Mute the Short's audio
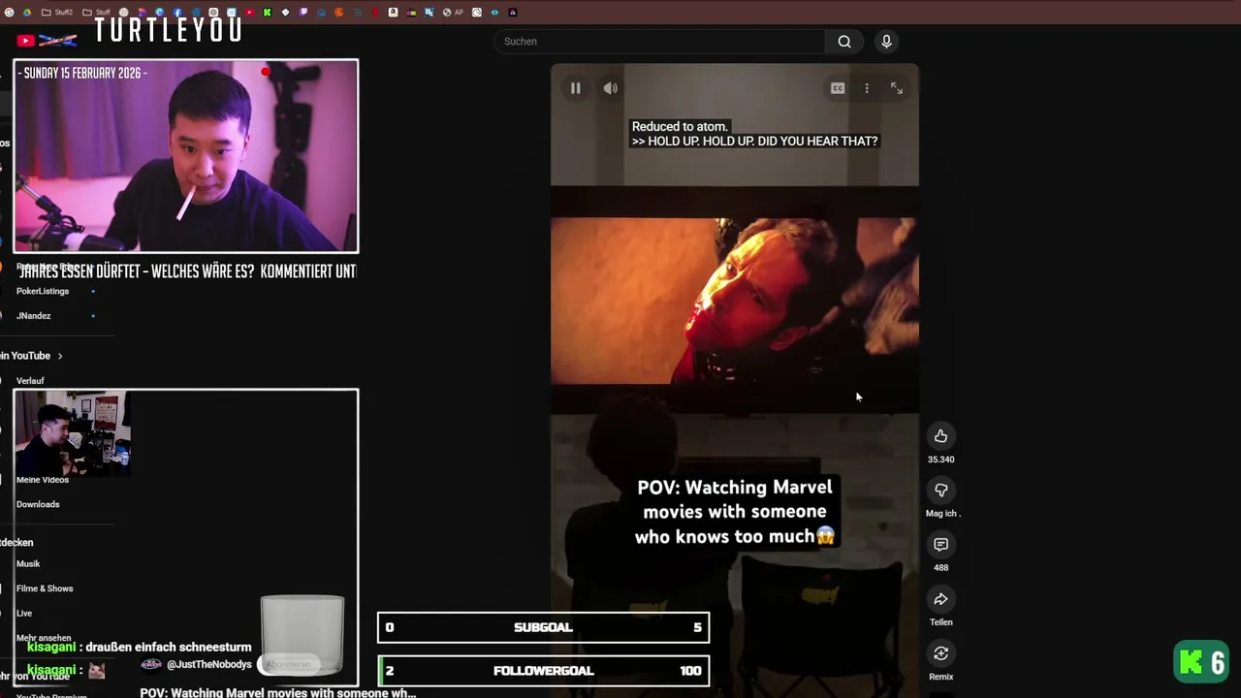 (610, 88)
